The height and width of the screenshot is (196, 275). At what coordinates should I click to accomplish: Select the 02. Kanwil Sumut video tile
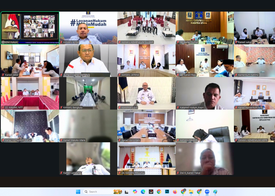click(x=205, y=27)
